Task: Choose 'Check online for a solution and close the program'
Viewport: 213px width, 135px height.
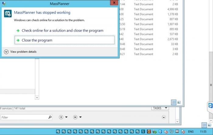Action: (x=62, y=30)
